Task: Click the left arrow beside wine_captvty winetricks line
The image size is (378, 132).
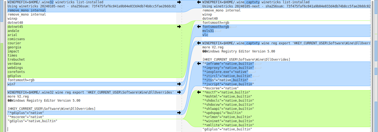Action: point(199,2)
